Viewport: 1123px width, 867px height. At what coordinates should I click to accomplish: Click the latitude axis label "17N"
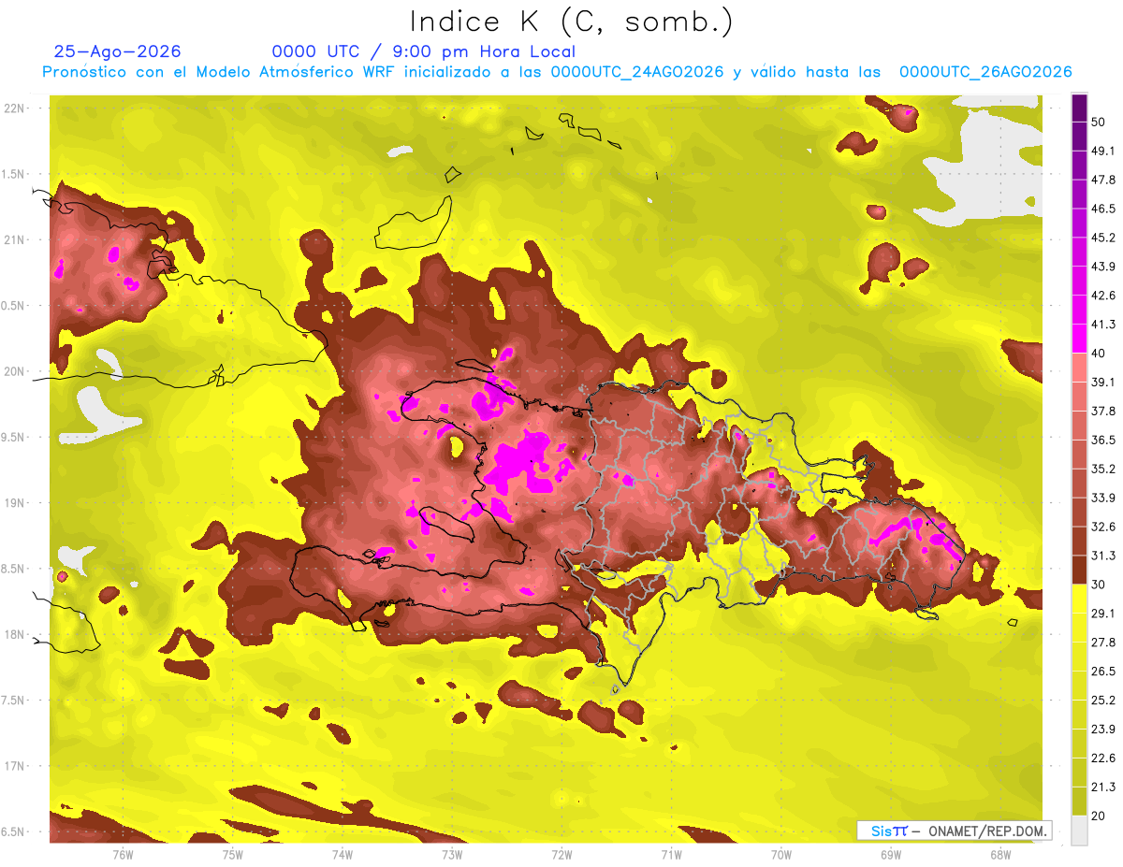pyautogui.click(x=15, y=766)
